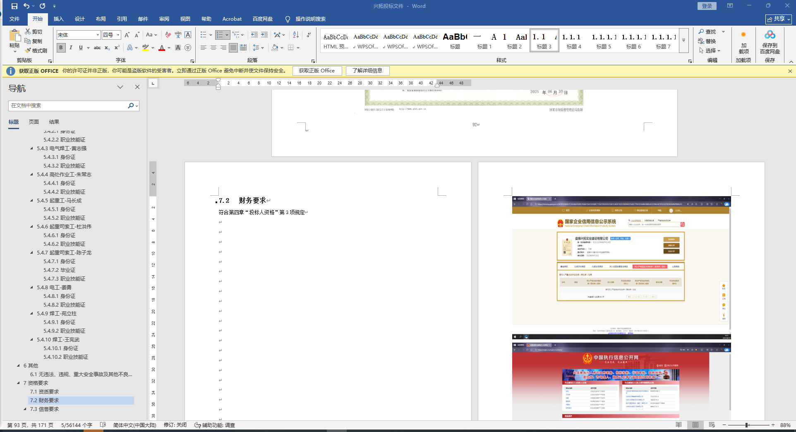Click the Web Layout view icon in status bar
The width and height of the screenshot is (796, 432).
click(x=712, y=425)
